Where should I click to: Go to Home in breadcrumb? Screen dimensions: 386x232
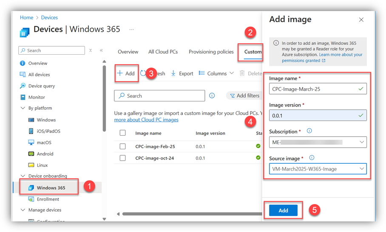click(27, 17)
